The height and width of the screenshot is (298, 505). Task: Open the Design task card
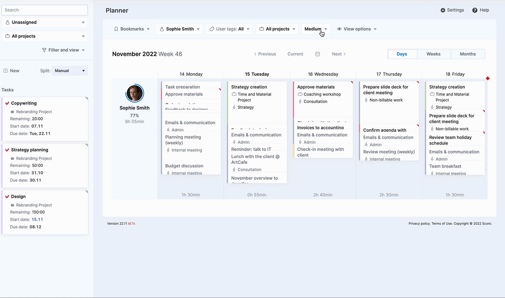click(x=45, y=212)
